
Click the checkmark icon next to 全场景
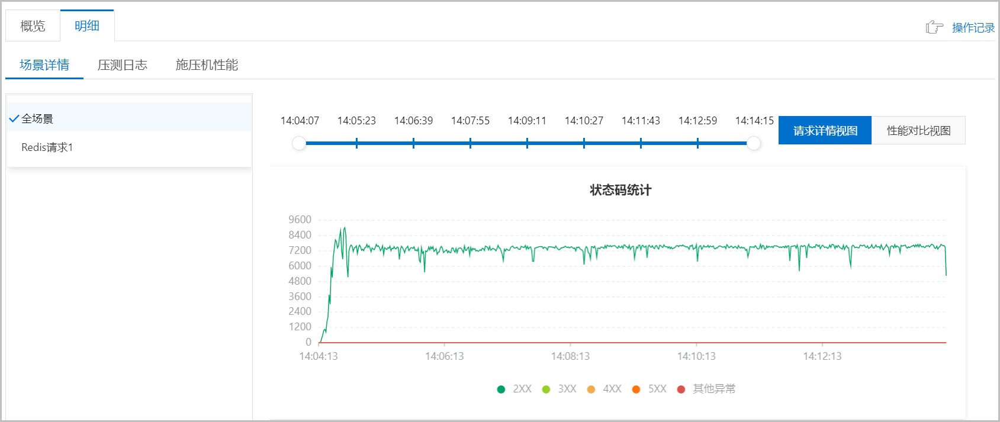(14, 118)
